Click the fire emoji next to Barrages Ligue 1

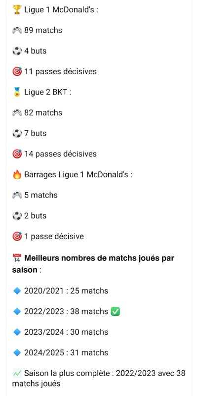pos(17,175)
